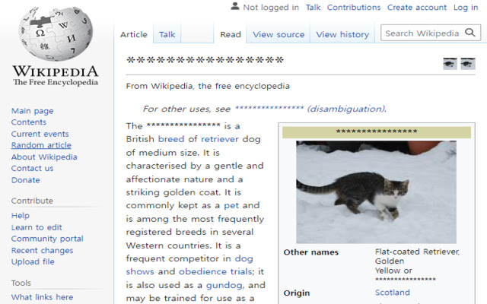Click Create account

point(417,7)
